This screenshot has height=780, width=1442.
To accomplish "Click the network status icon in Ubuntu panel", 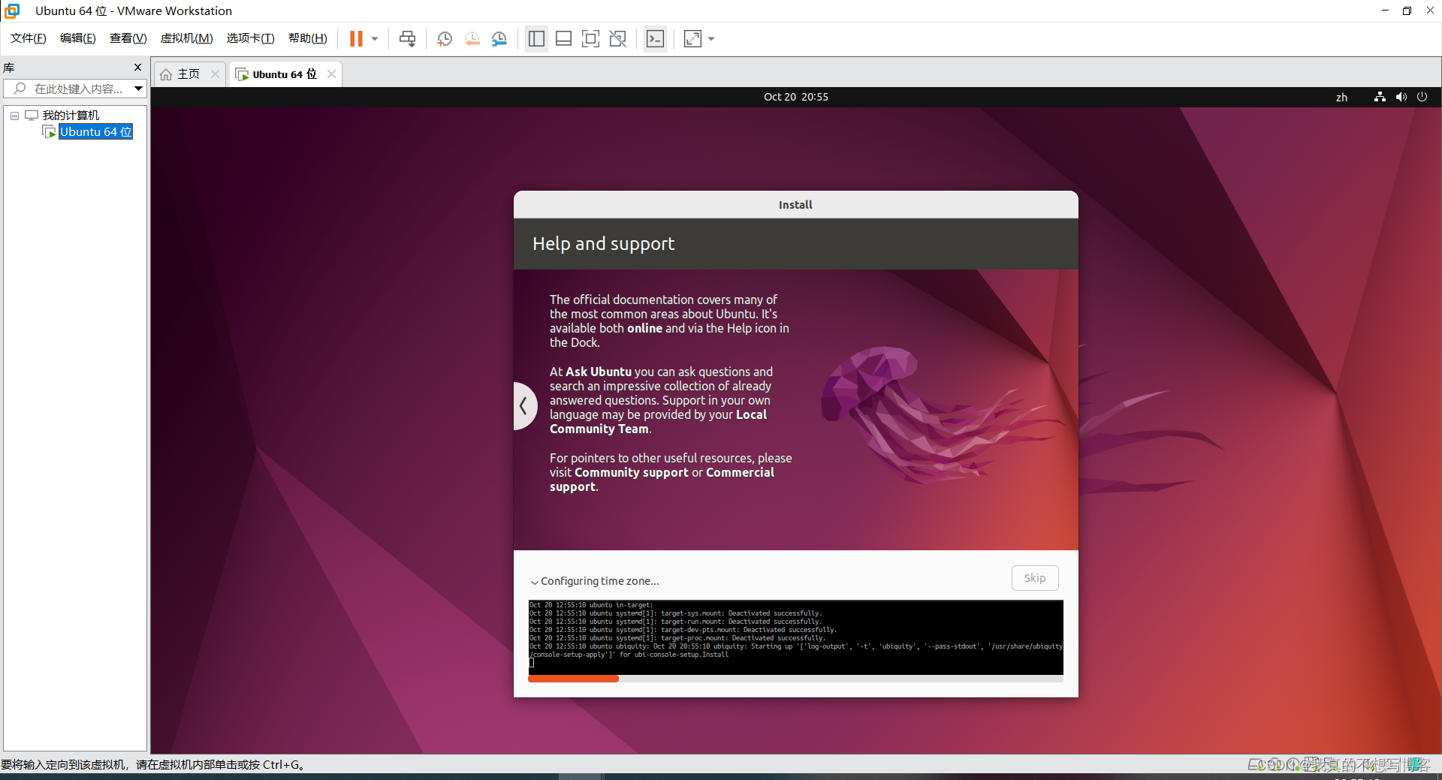I will 1380,97.
